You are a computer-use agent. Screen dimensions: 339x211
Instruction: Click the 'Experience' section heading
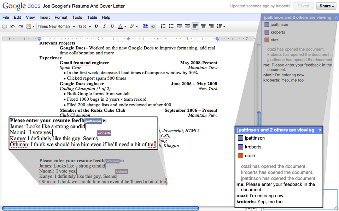(51, 58)
